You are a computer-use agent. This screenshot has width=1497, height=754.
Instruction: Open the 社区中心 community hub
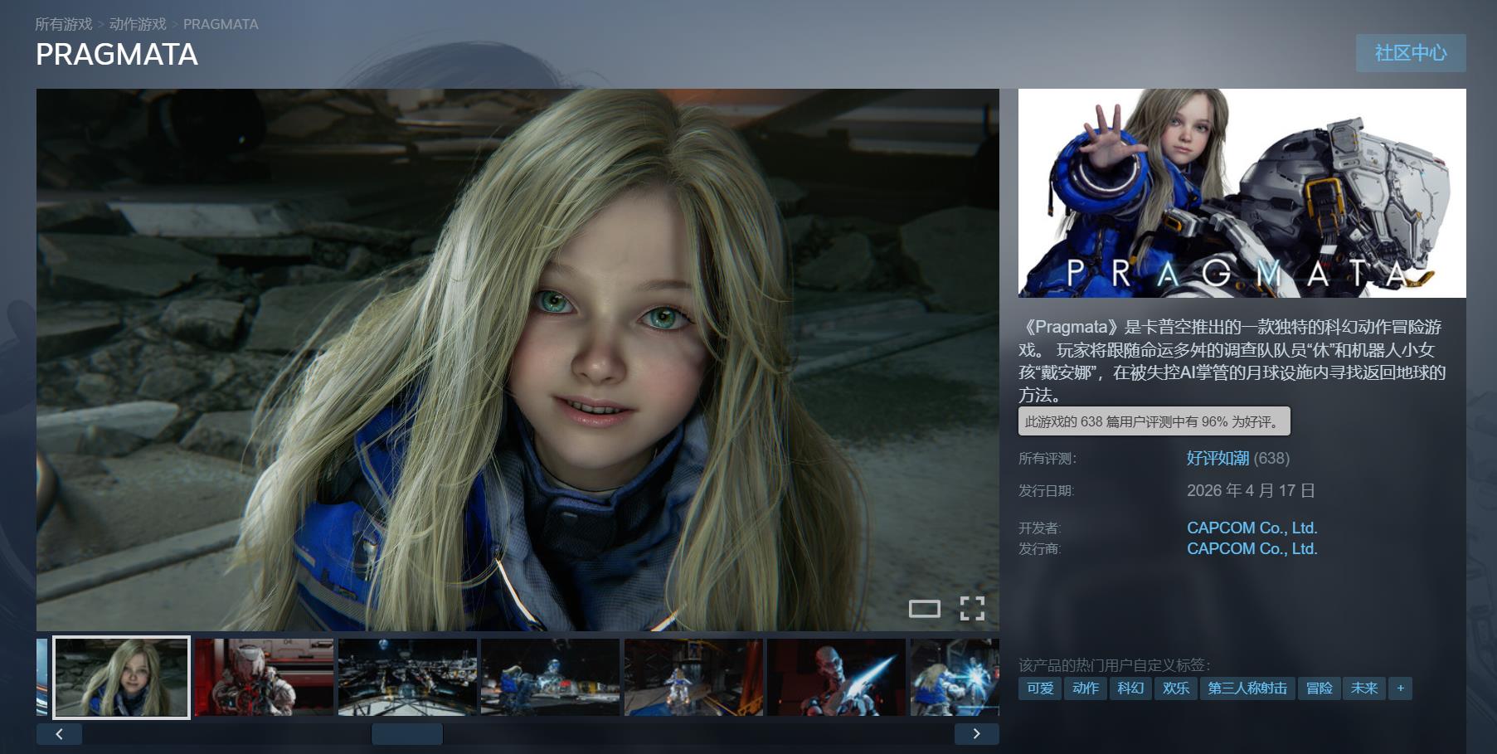[x=1410, y=53]
